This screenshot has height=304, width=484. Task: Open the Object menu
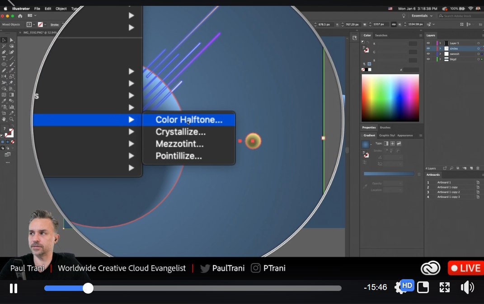(x=61, y=9)
